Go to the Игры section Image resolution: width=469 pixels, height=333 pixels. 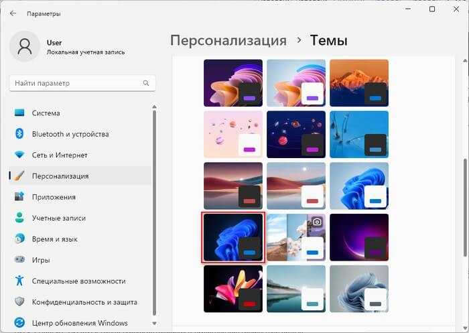80,260
